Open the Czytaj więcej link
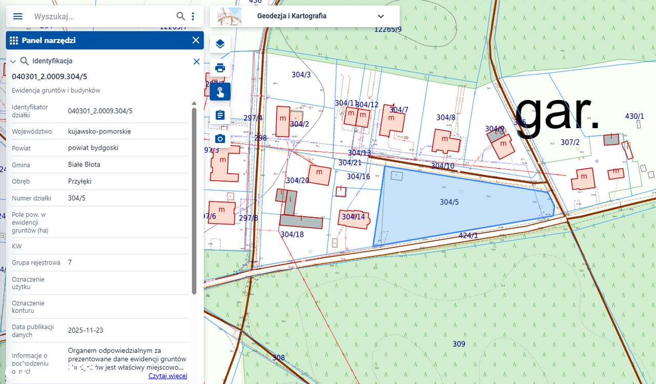 pos(168,376)
